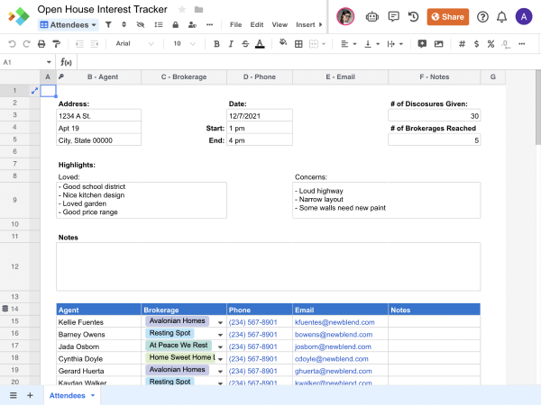Click the lock protection icon
The height and width of the screenshot is (405, 541).
pyautogui.click(x=175, y=25)
